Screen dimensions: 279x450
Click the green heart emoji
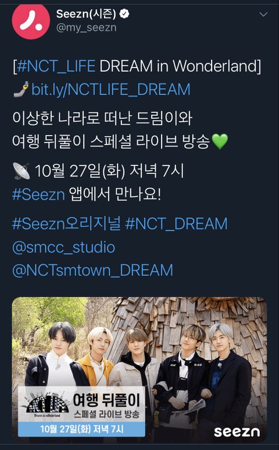pyautogui.click(x=220, y=141)
